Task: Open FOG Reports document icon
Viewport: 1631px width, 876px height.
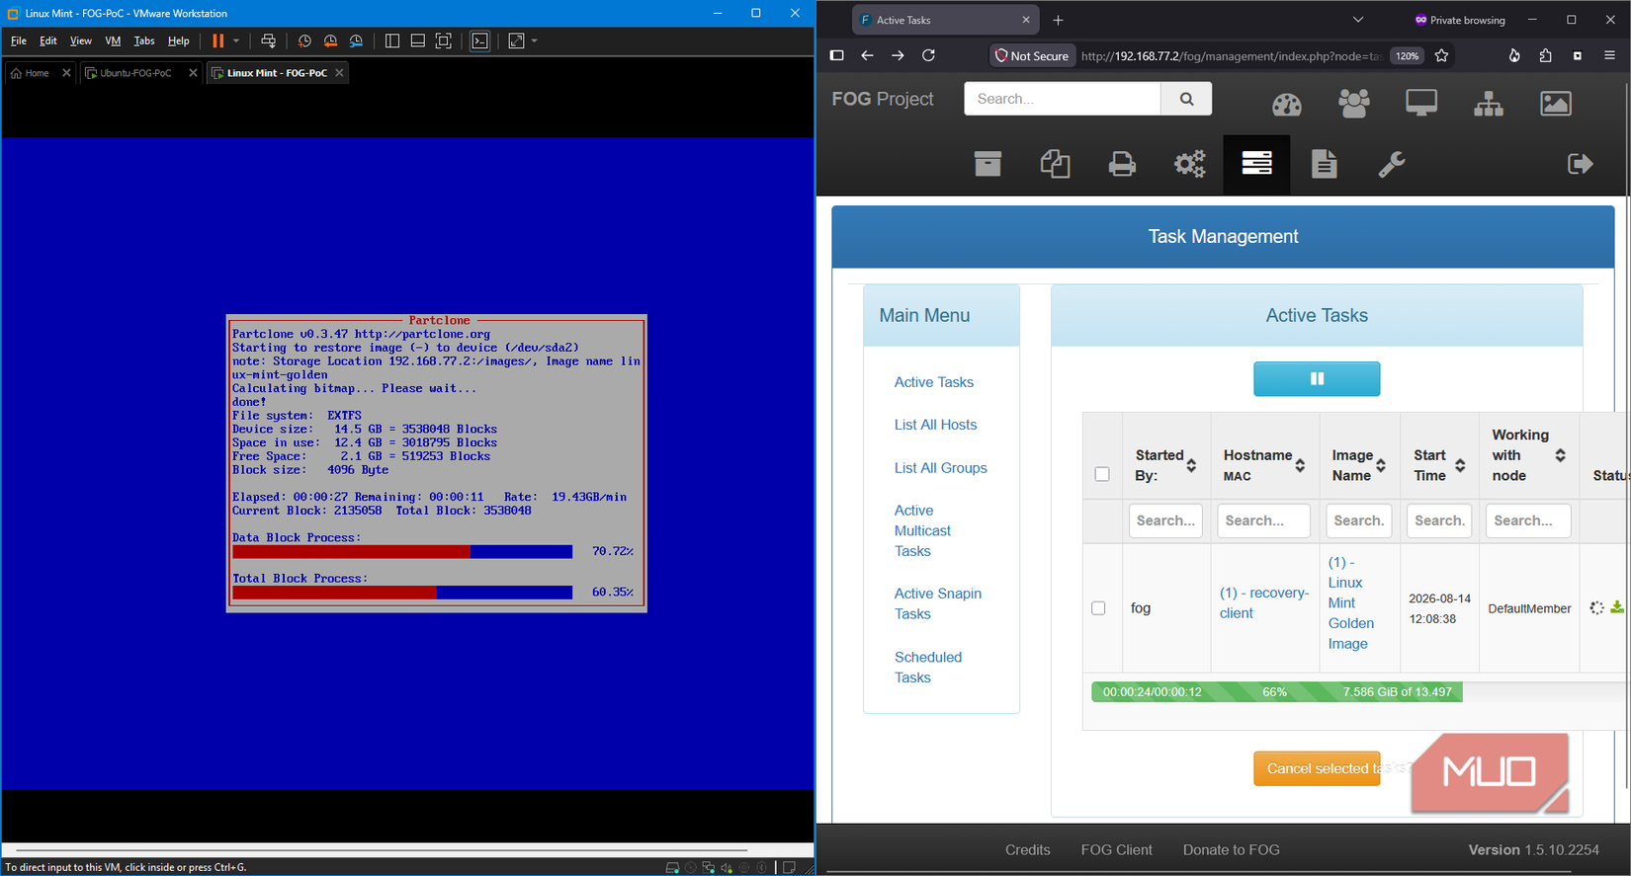Action: tap(1324, 164)
